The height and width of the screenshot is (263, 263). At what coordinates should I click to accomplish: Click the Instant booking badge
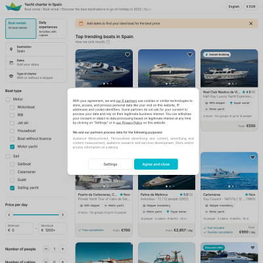point(217,55)
